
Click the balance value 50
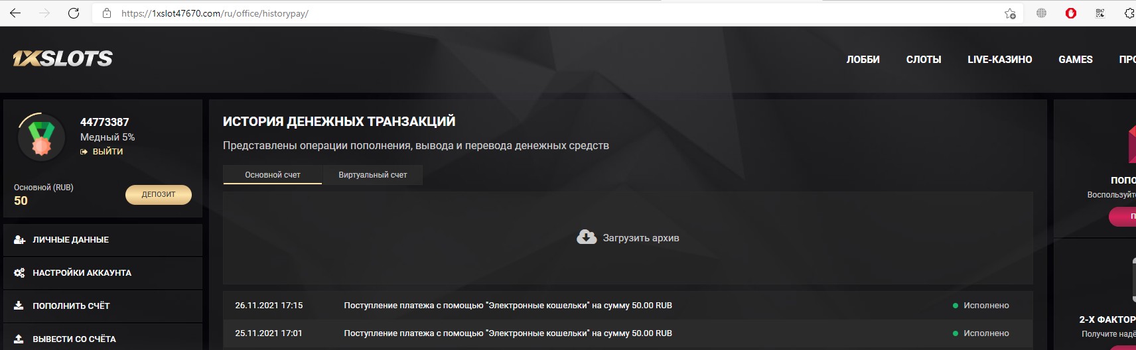pyautogui.click(x=21, y=201)
